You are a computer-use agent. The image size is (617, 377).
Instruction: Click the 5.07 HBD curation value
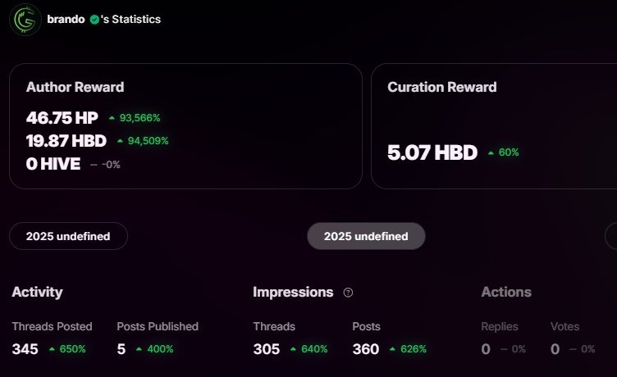click(432, 152)
